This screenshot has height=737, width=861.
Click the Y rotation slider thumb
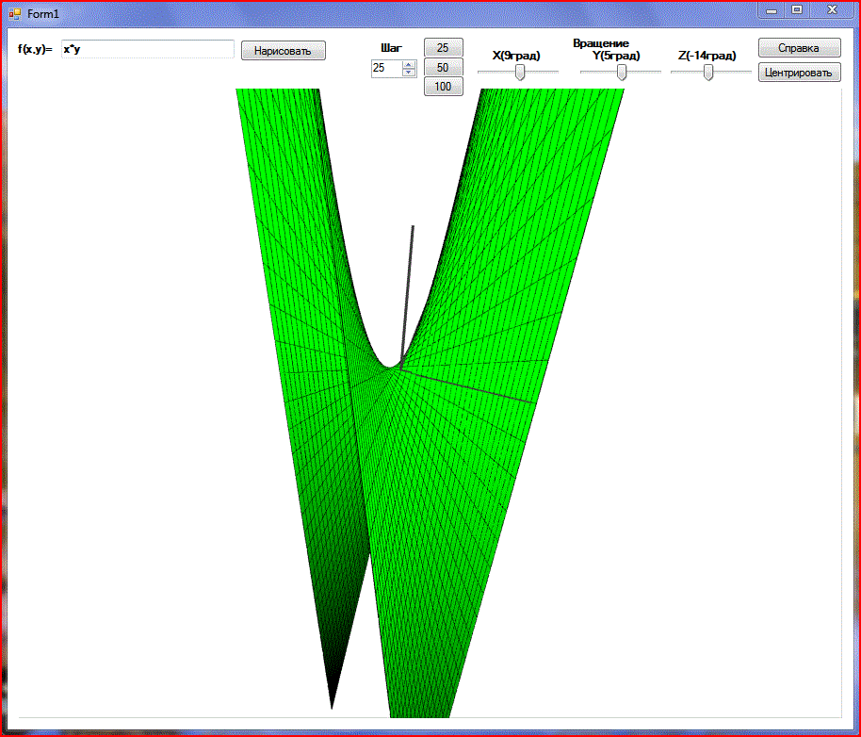(x=622, y=73)
